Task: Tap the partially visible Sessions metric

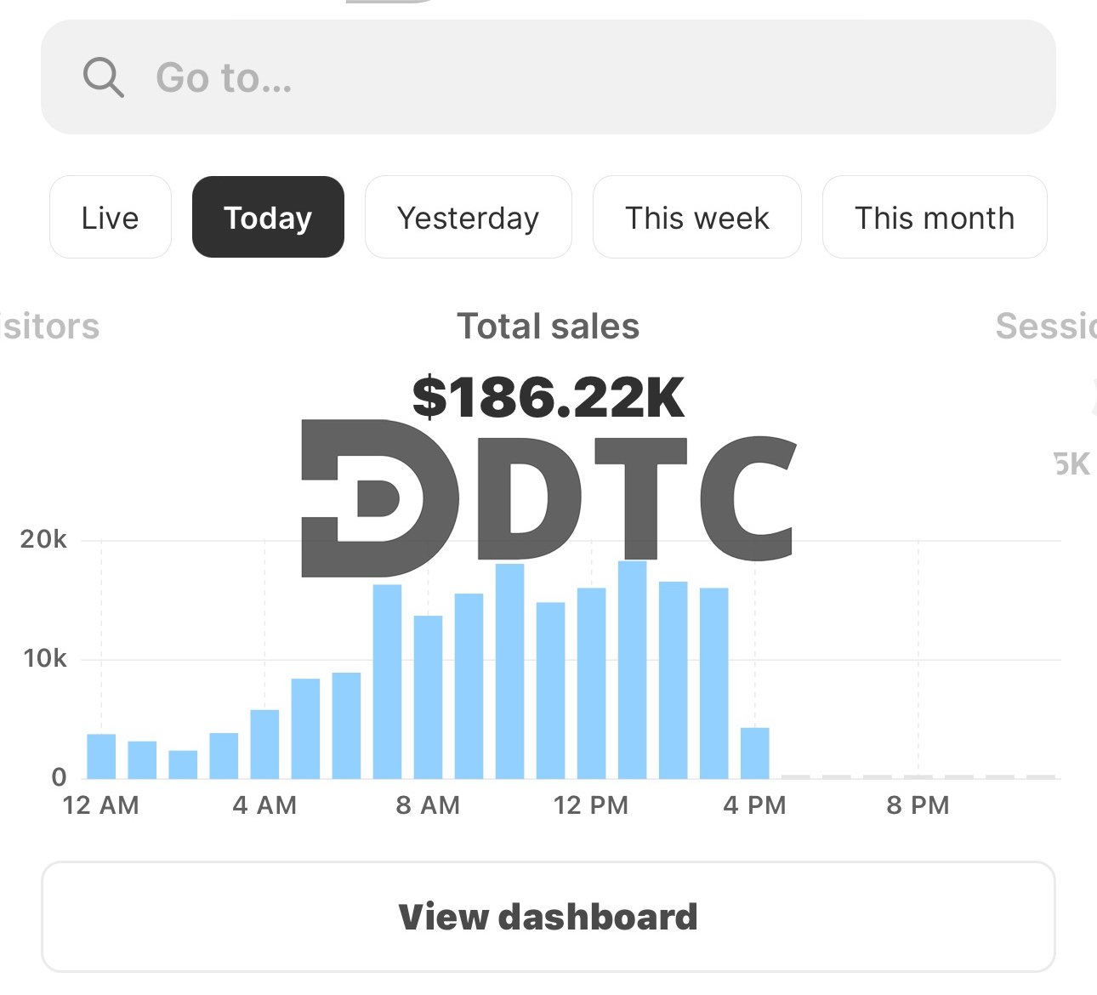Action: pyautogui.click(x=1046, y=327)
